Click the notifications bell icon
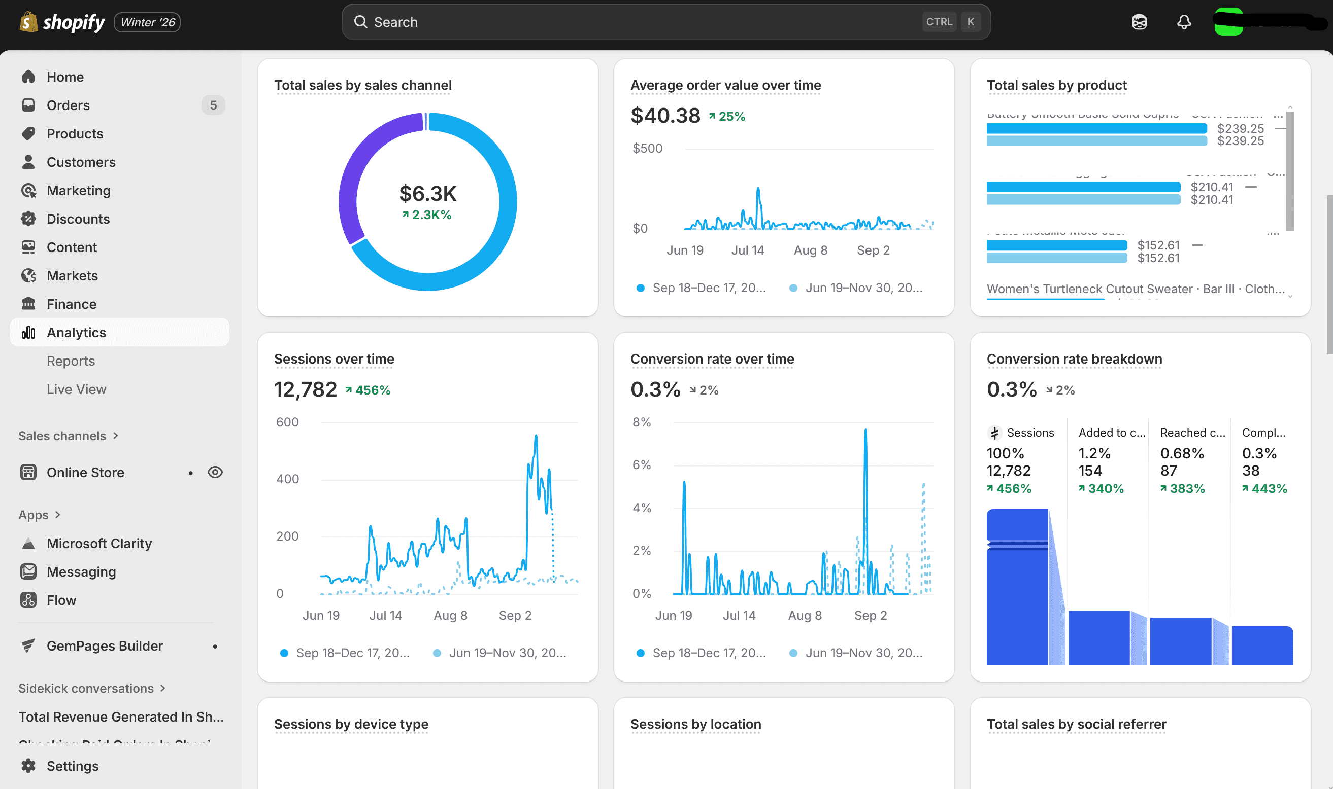Image resolution: width=1333 pixels, height=789 pixels. pos(1183,22)
